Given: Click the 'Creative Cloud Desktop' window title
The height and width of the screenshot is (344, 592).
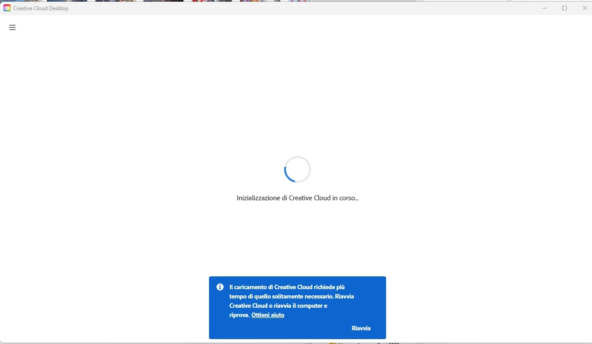Looking at the screenshot, I should click(41, 8).
